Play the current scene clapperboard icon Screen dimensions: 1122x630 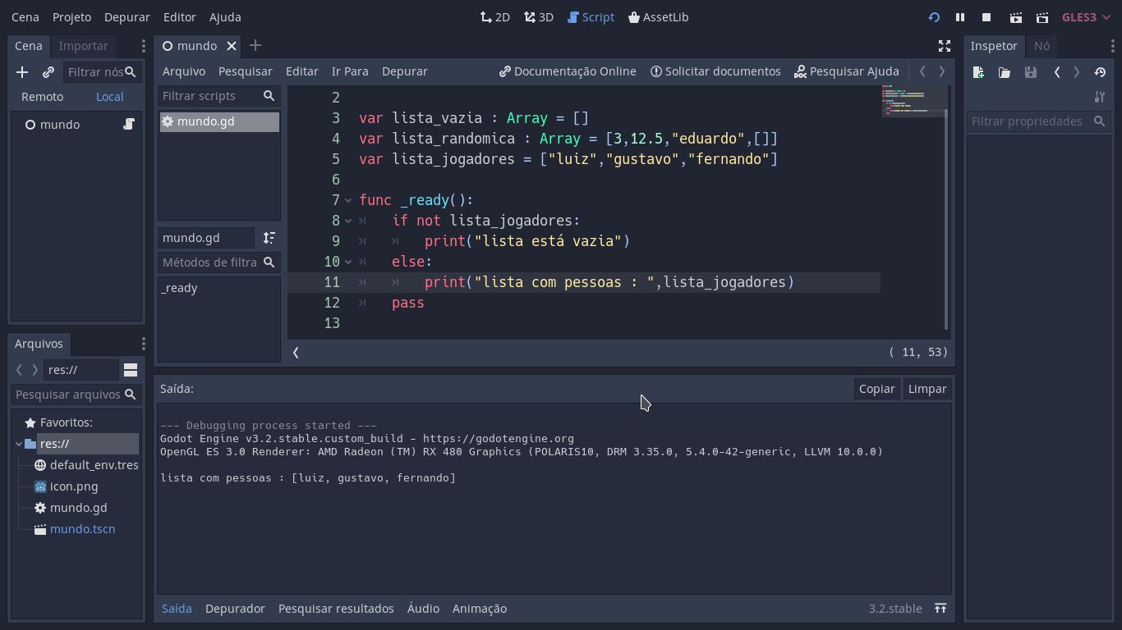(1016, 17)
